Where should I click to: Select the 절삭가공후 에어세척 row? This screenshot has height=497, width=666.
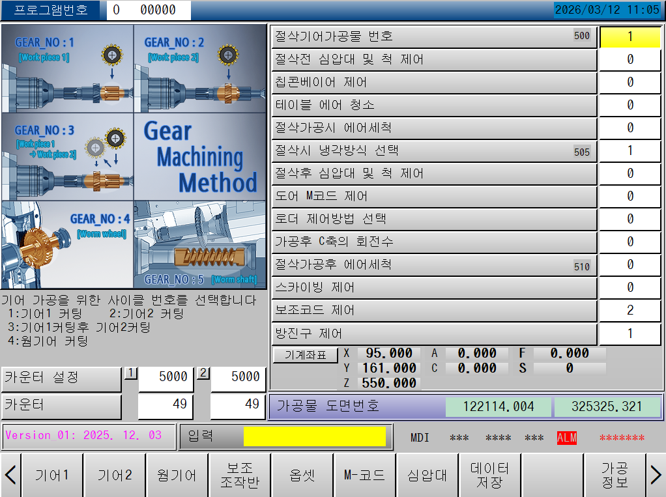[434, 265]
